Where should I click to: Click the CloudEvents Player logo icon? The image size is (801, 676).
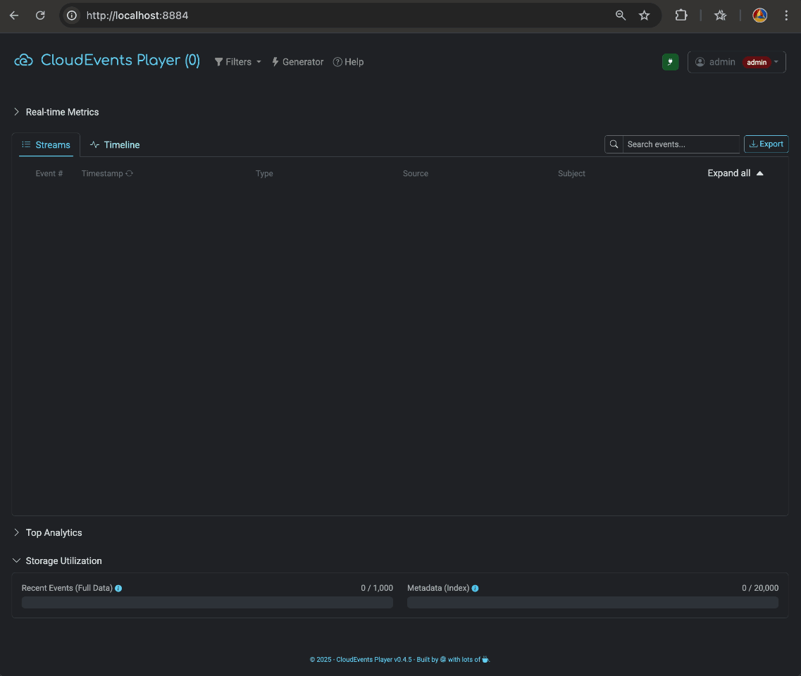pyautogui.click(x=23, y=60)
